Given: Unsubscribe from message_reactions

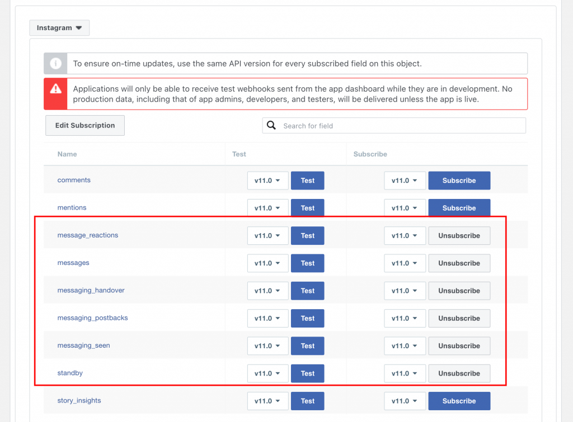Looking at the screenshot, I should pos(459,235).
